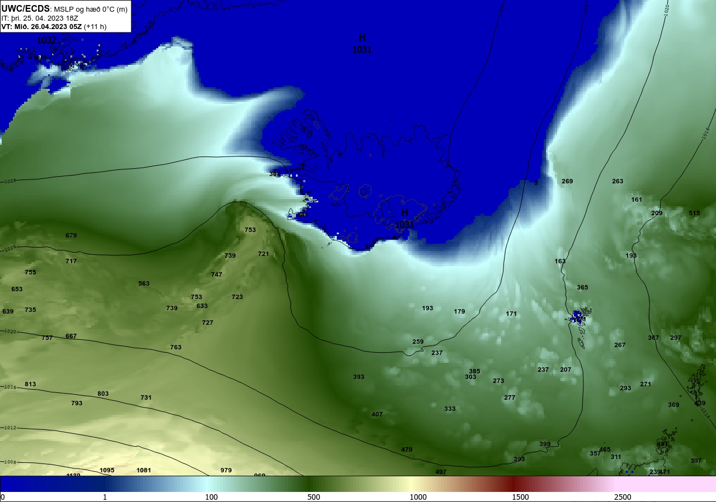Select the value 259 on the map
This screenshot has height=502, width=716.
click(x=418, y=342)
